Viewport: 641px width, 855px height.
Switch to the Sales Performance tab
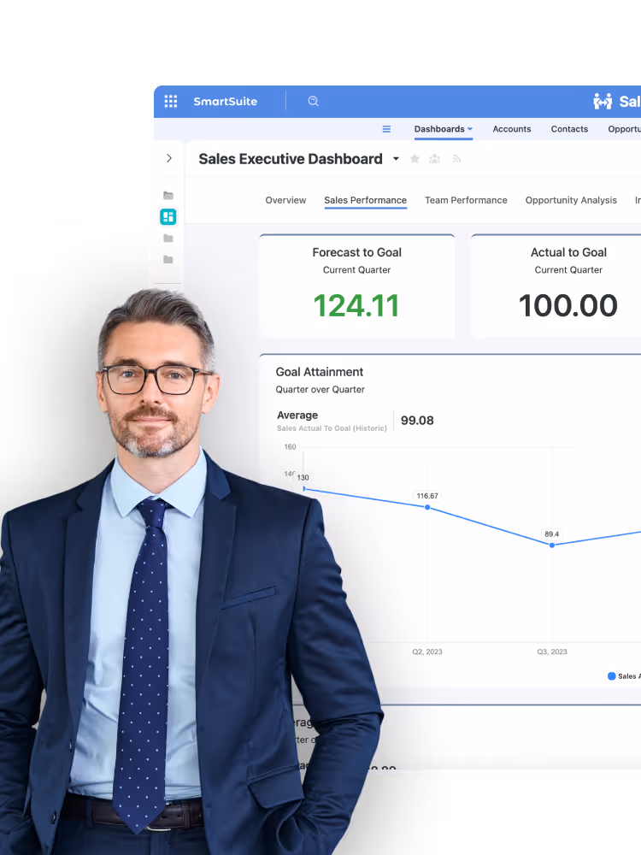[x=365, y=200]
